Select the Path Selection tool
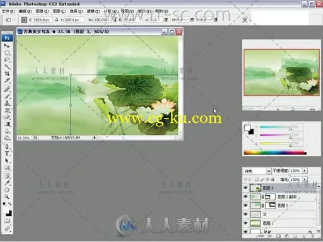 (x=7, y=161)
